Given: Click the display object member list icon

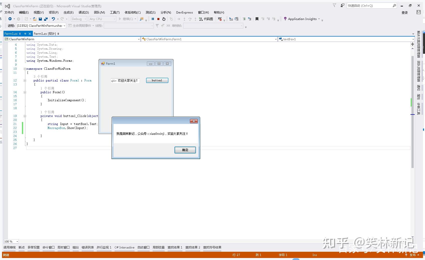Looking at the screenshot, I should (231, 19).
